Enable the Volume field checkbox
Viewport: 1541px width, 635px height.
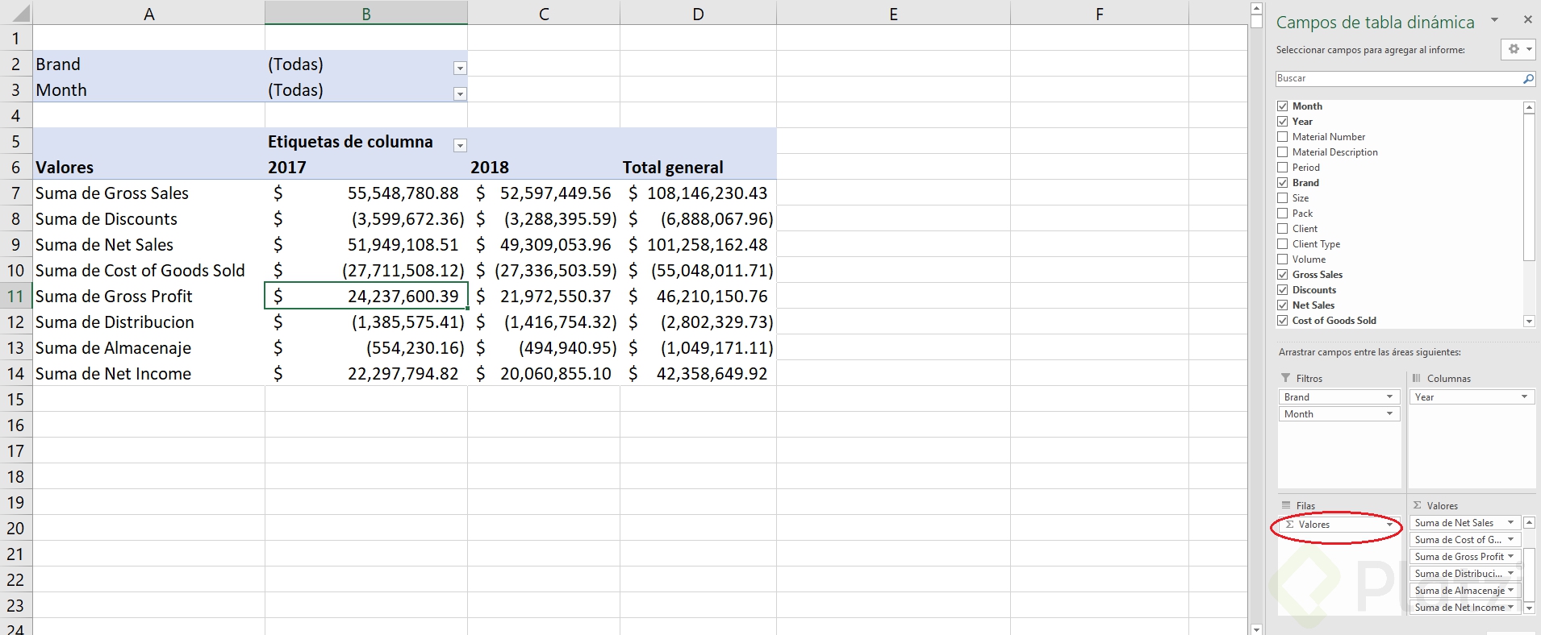pos(1282,259)
